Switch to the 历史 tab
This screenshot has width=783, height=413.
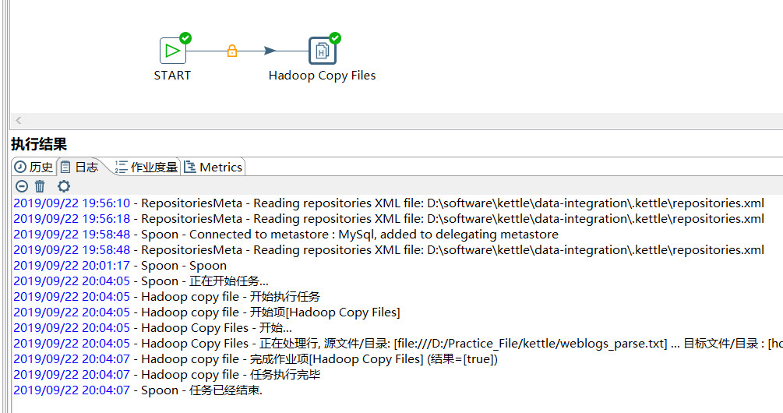pyautogui.click(x=34, y=167)
